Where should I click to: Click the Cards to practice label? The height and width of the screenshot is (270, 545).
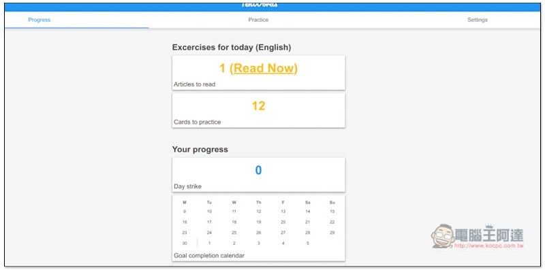pyautogui.click(x=198, y=122)
